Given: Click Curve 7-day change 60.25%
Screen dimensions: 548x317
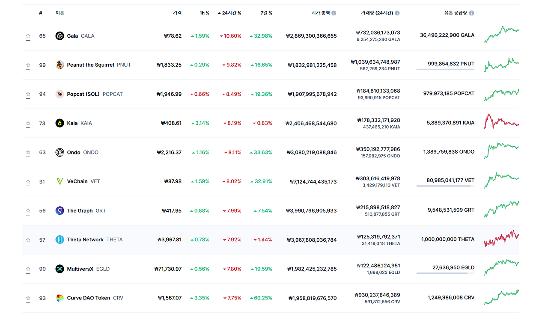Looking at the screenshot, I should tap(261, 298).
